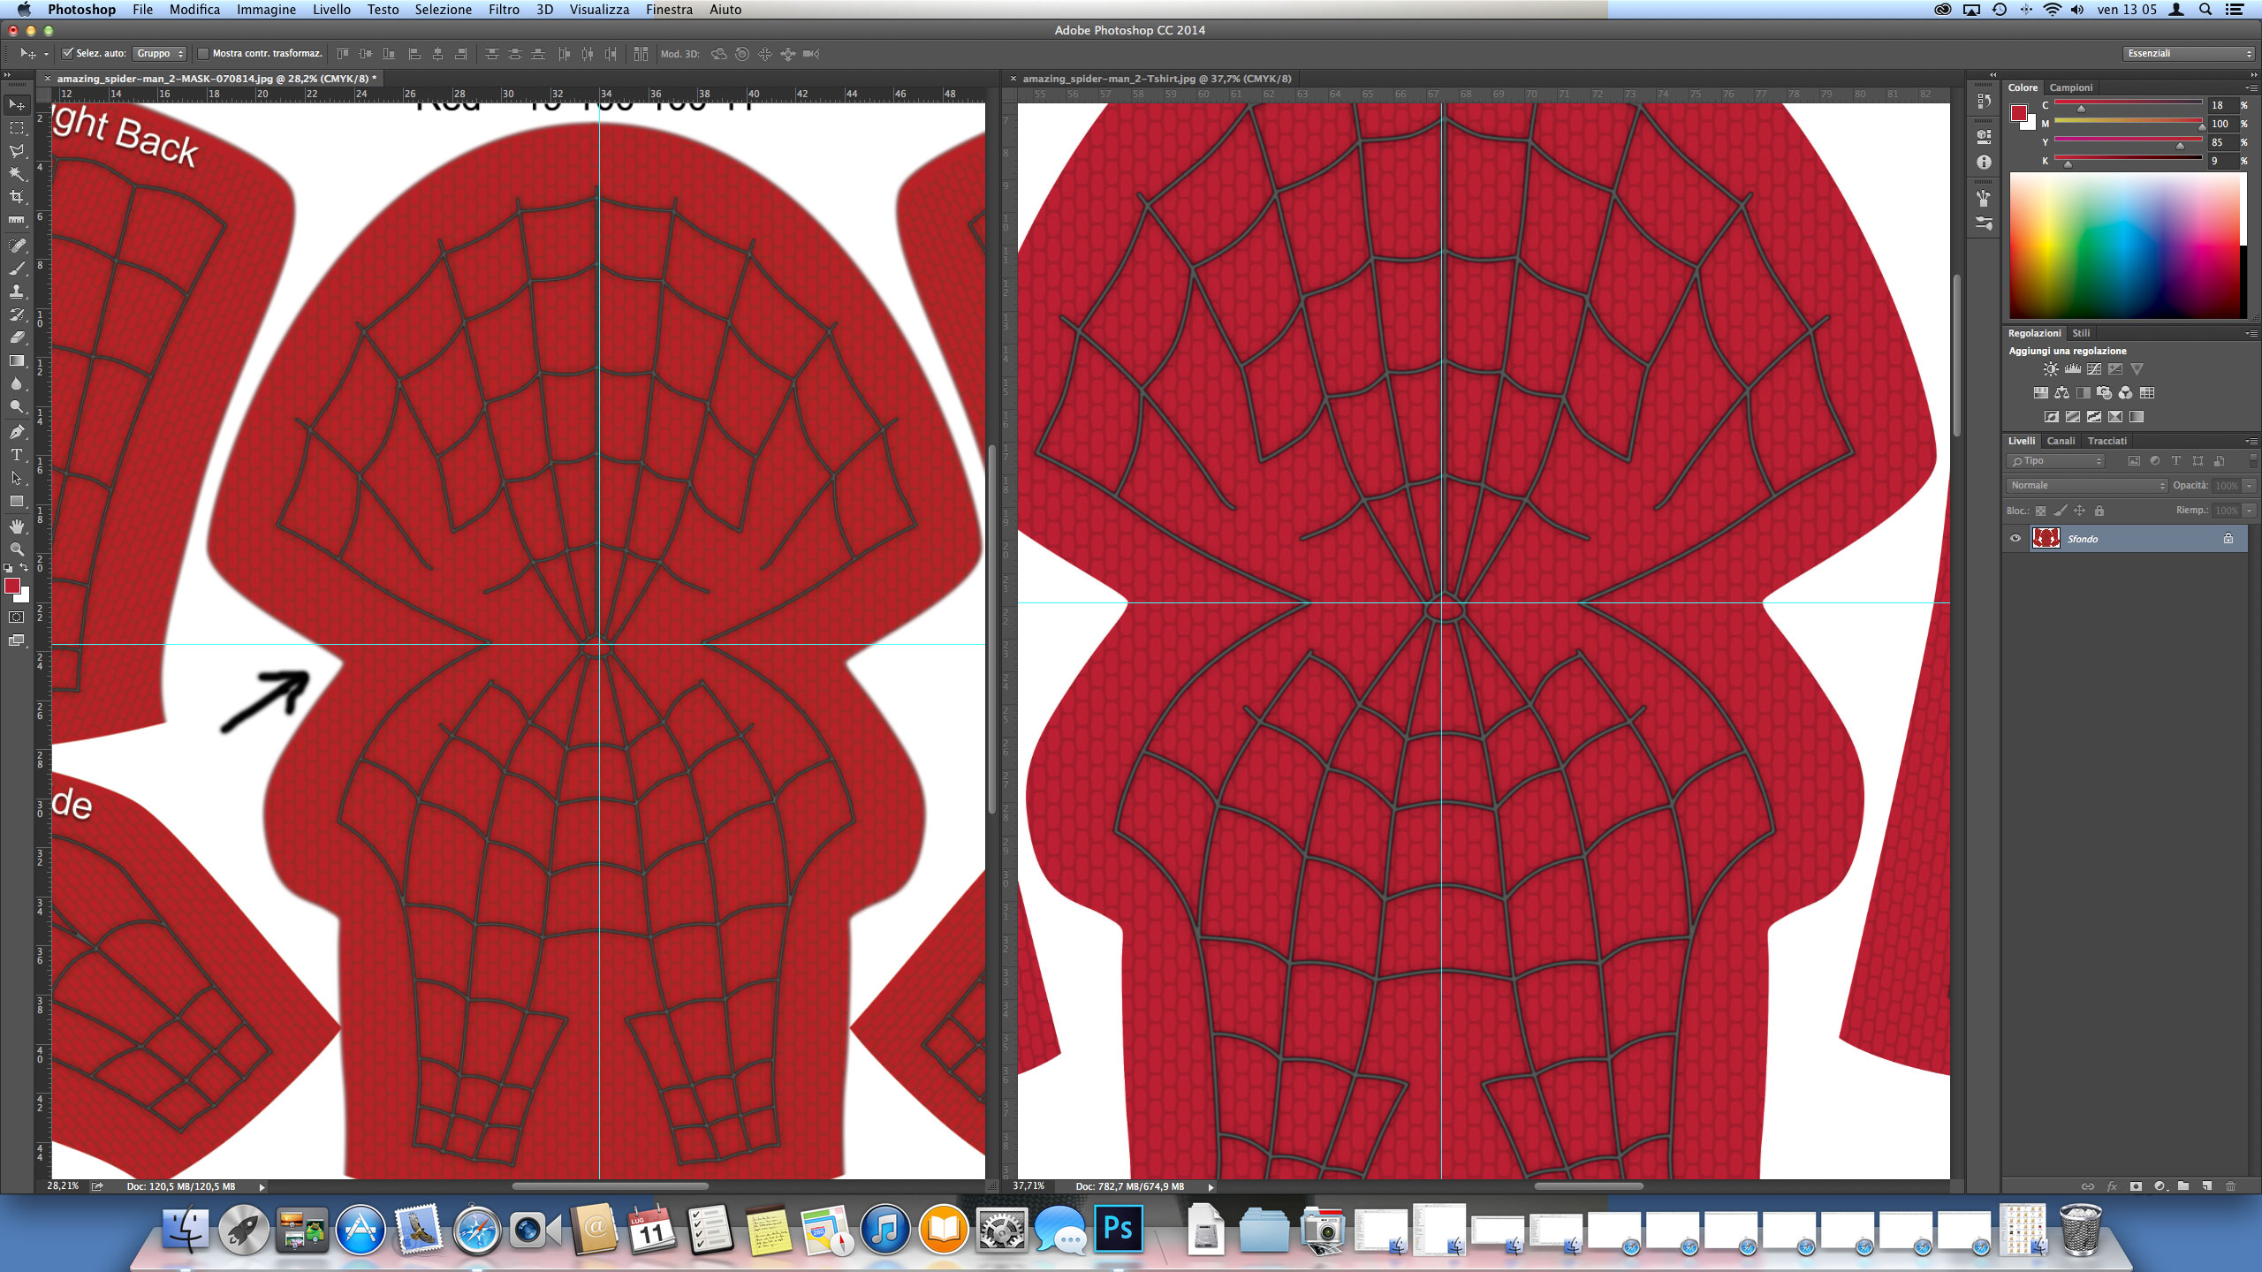Image resolution: width=2262 pixels, height=1272 pixels.
Task: Select the Rectangle shape tool
Action: (17, 501)
